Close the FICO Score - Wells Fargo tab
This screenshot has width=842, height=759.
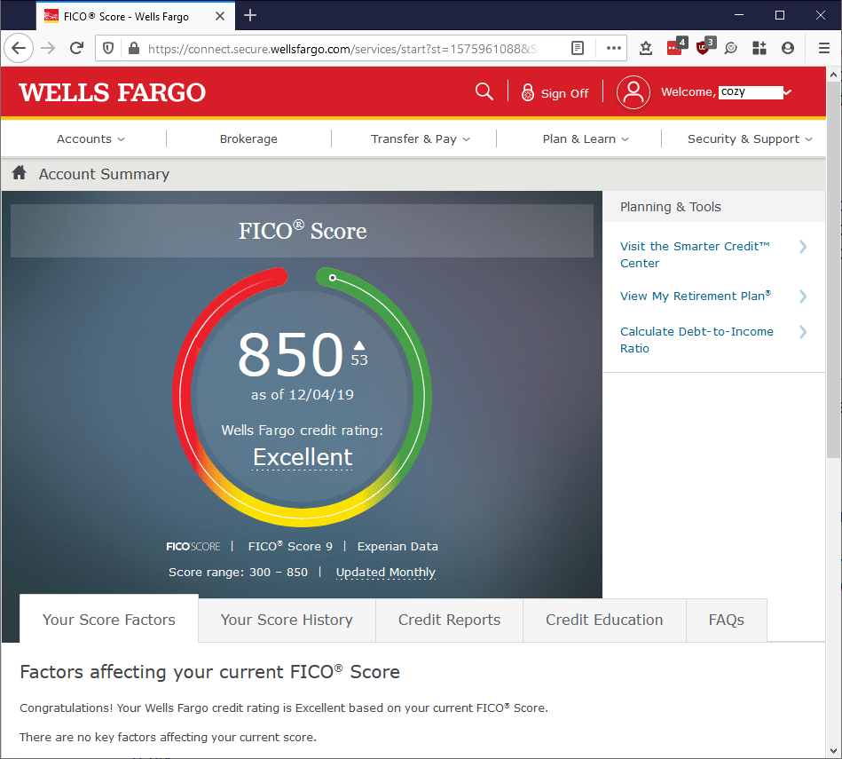click(x=220, y=16)
